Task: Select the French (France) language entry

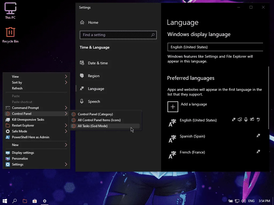Action: pyautogui.click(x=215, y=155)
